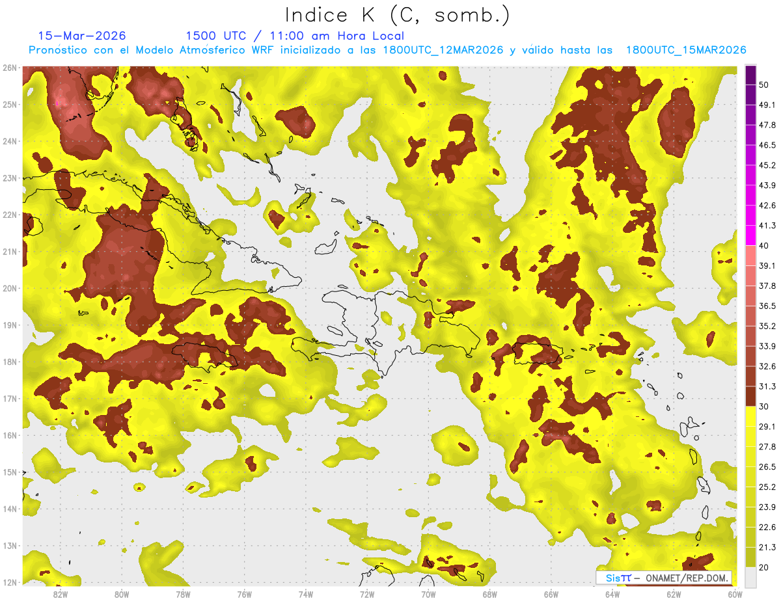Click the 17N latitude label
This screenshot has width=781, height=603.
pyautogui.click(x=10, y=399)
